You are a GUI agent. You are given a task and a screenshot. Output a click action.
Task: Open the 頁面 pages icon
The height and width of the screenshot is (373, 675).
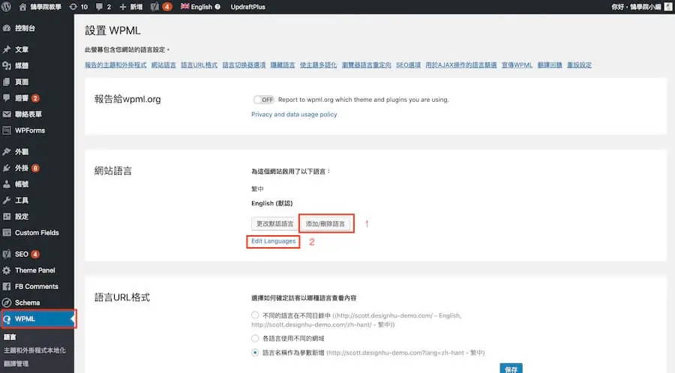tap(7, 82)
